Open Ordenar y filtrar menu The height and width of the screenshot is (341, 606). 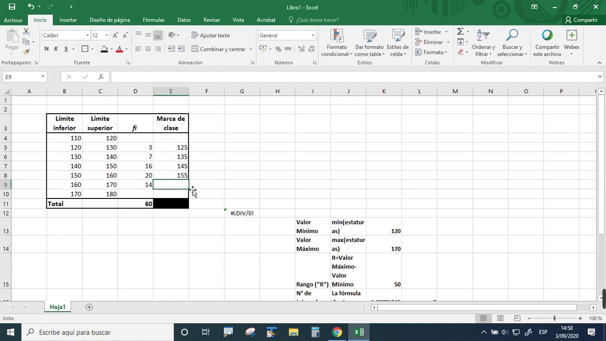point(483,43)
